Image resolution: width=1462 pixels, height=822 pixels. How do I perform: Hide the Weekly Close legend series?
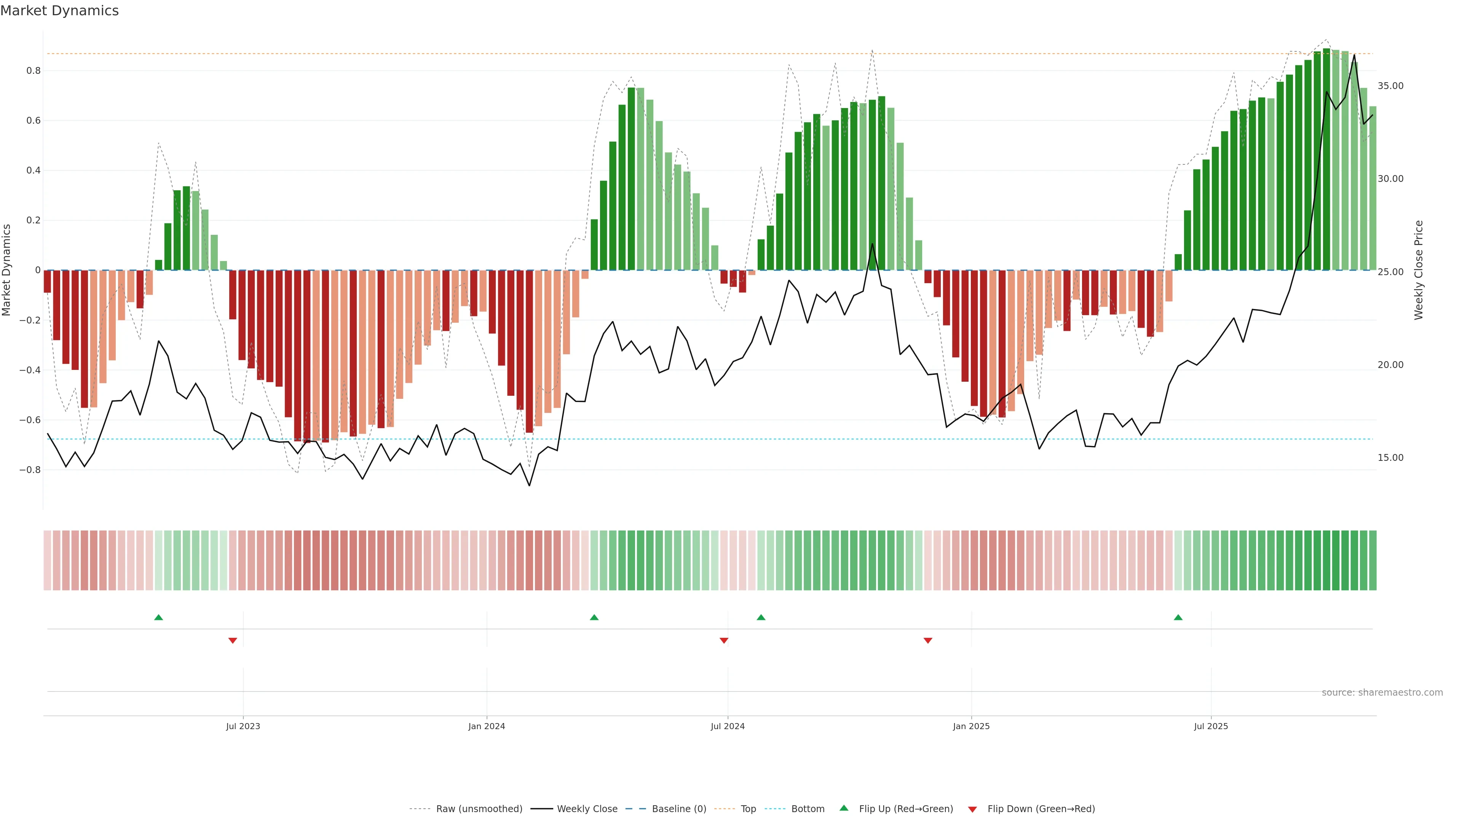(587, 809)
